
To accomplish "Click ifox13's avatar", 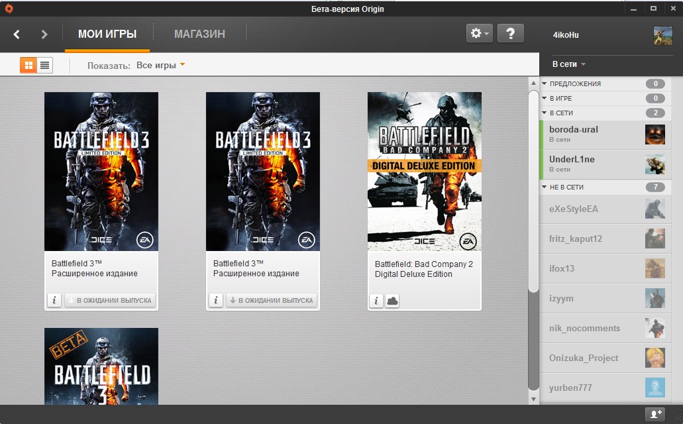I will click(655, 268).
